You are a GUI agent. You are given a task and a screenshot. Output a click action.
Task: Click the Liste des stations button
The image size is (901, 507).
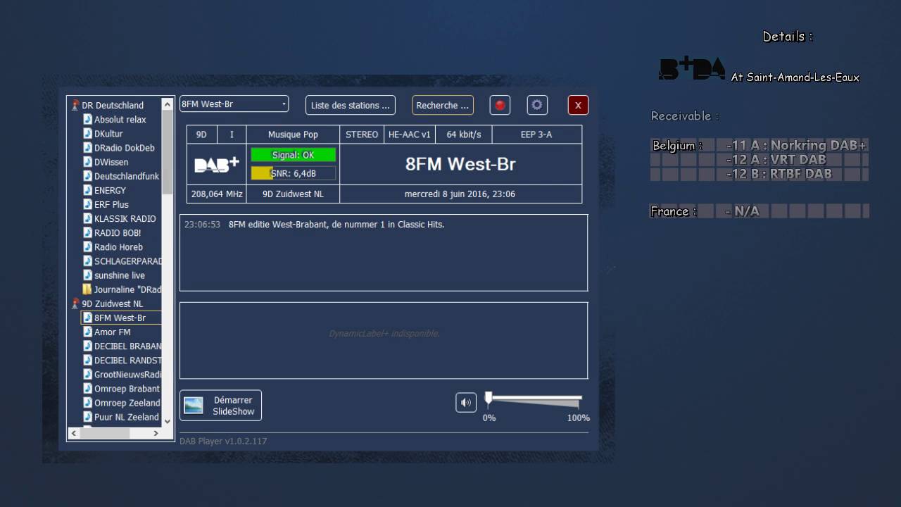click(351, 105)
